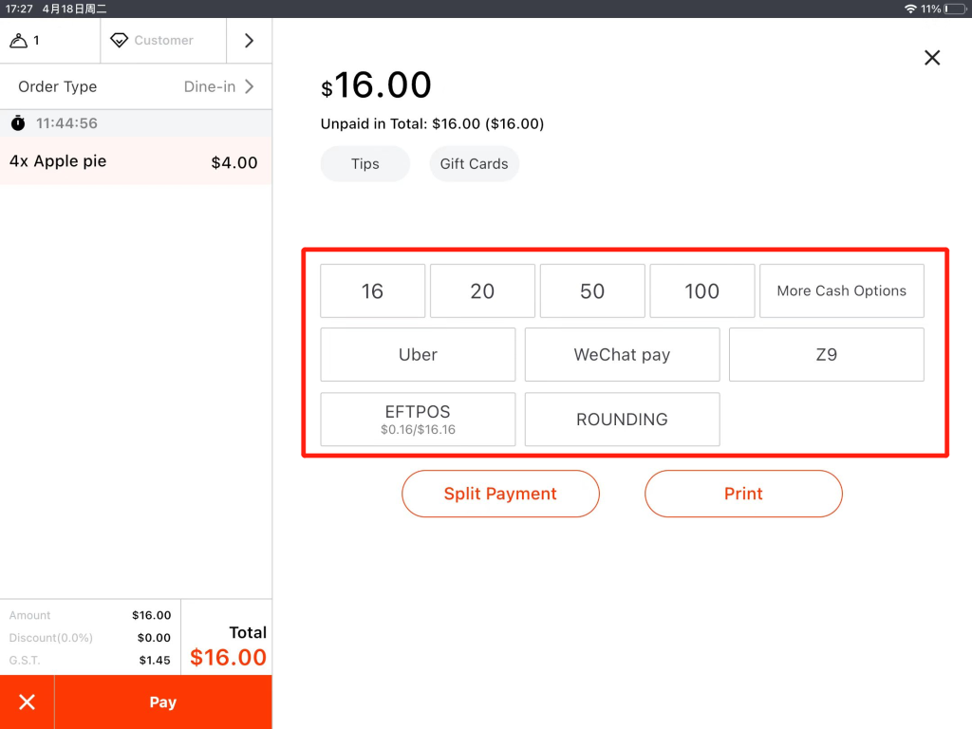
Task: Apply ROUNDING to the payment
Action: 622,420
